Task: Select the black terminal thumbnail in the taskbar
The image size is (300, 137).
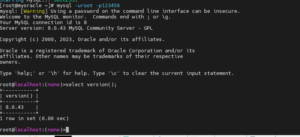Action: (x=63, y=136)
